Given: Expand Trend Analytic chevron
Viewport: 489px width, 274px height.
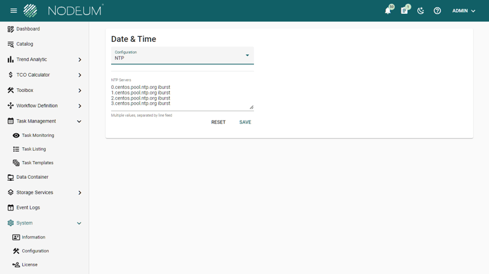Looking at the screenshot, I should tap(80, 60).
